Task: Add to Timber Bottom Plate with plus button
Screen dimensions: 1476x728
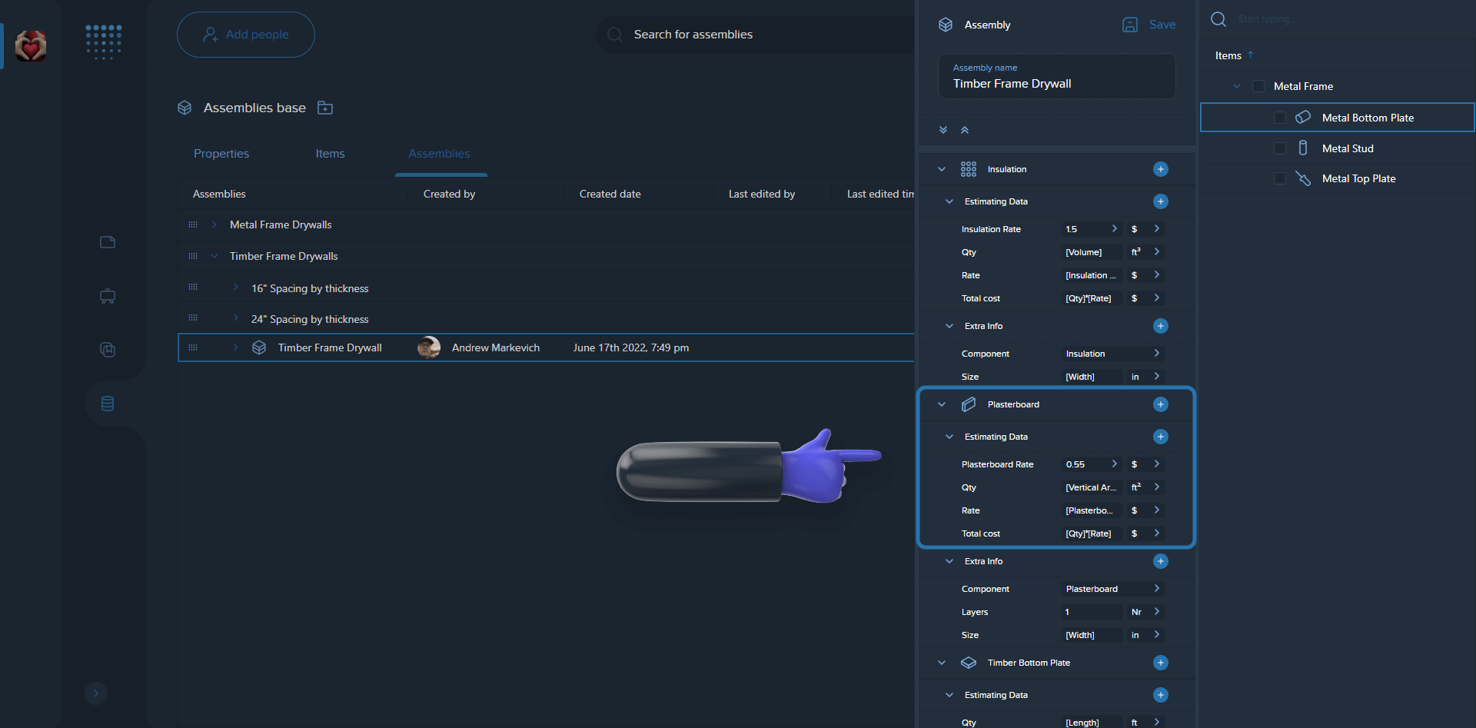Action: pos(1161,663)
